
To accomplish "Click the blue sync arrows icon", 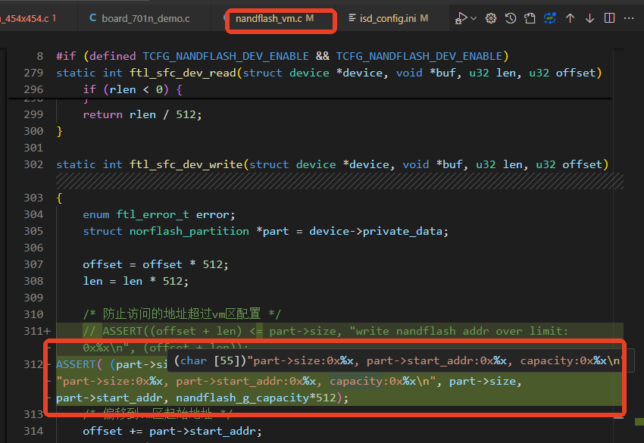I will point(549,18).
